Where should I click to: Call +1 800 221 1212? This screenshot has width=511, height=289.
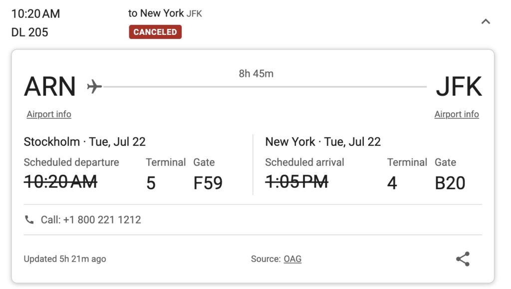[91, 220]
